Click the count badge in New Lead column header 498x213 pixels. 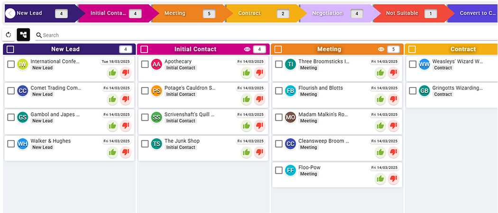pyautogui.click(x=126, y=49)
